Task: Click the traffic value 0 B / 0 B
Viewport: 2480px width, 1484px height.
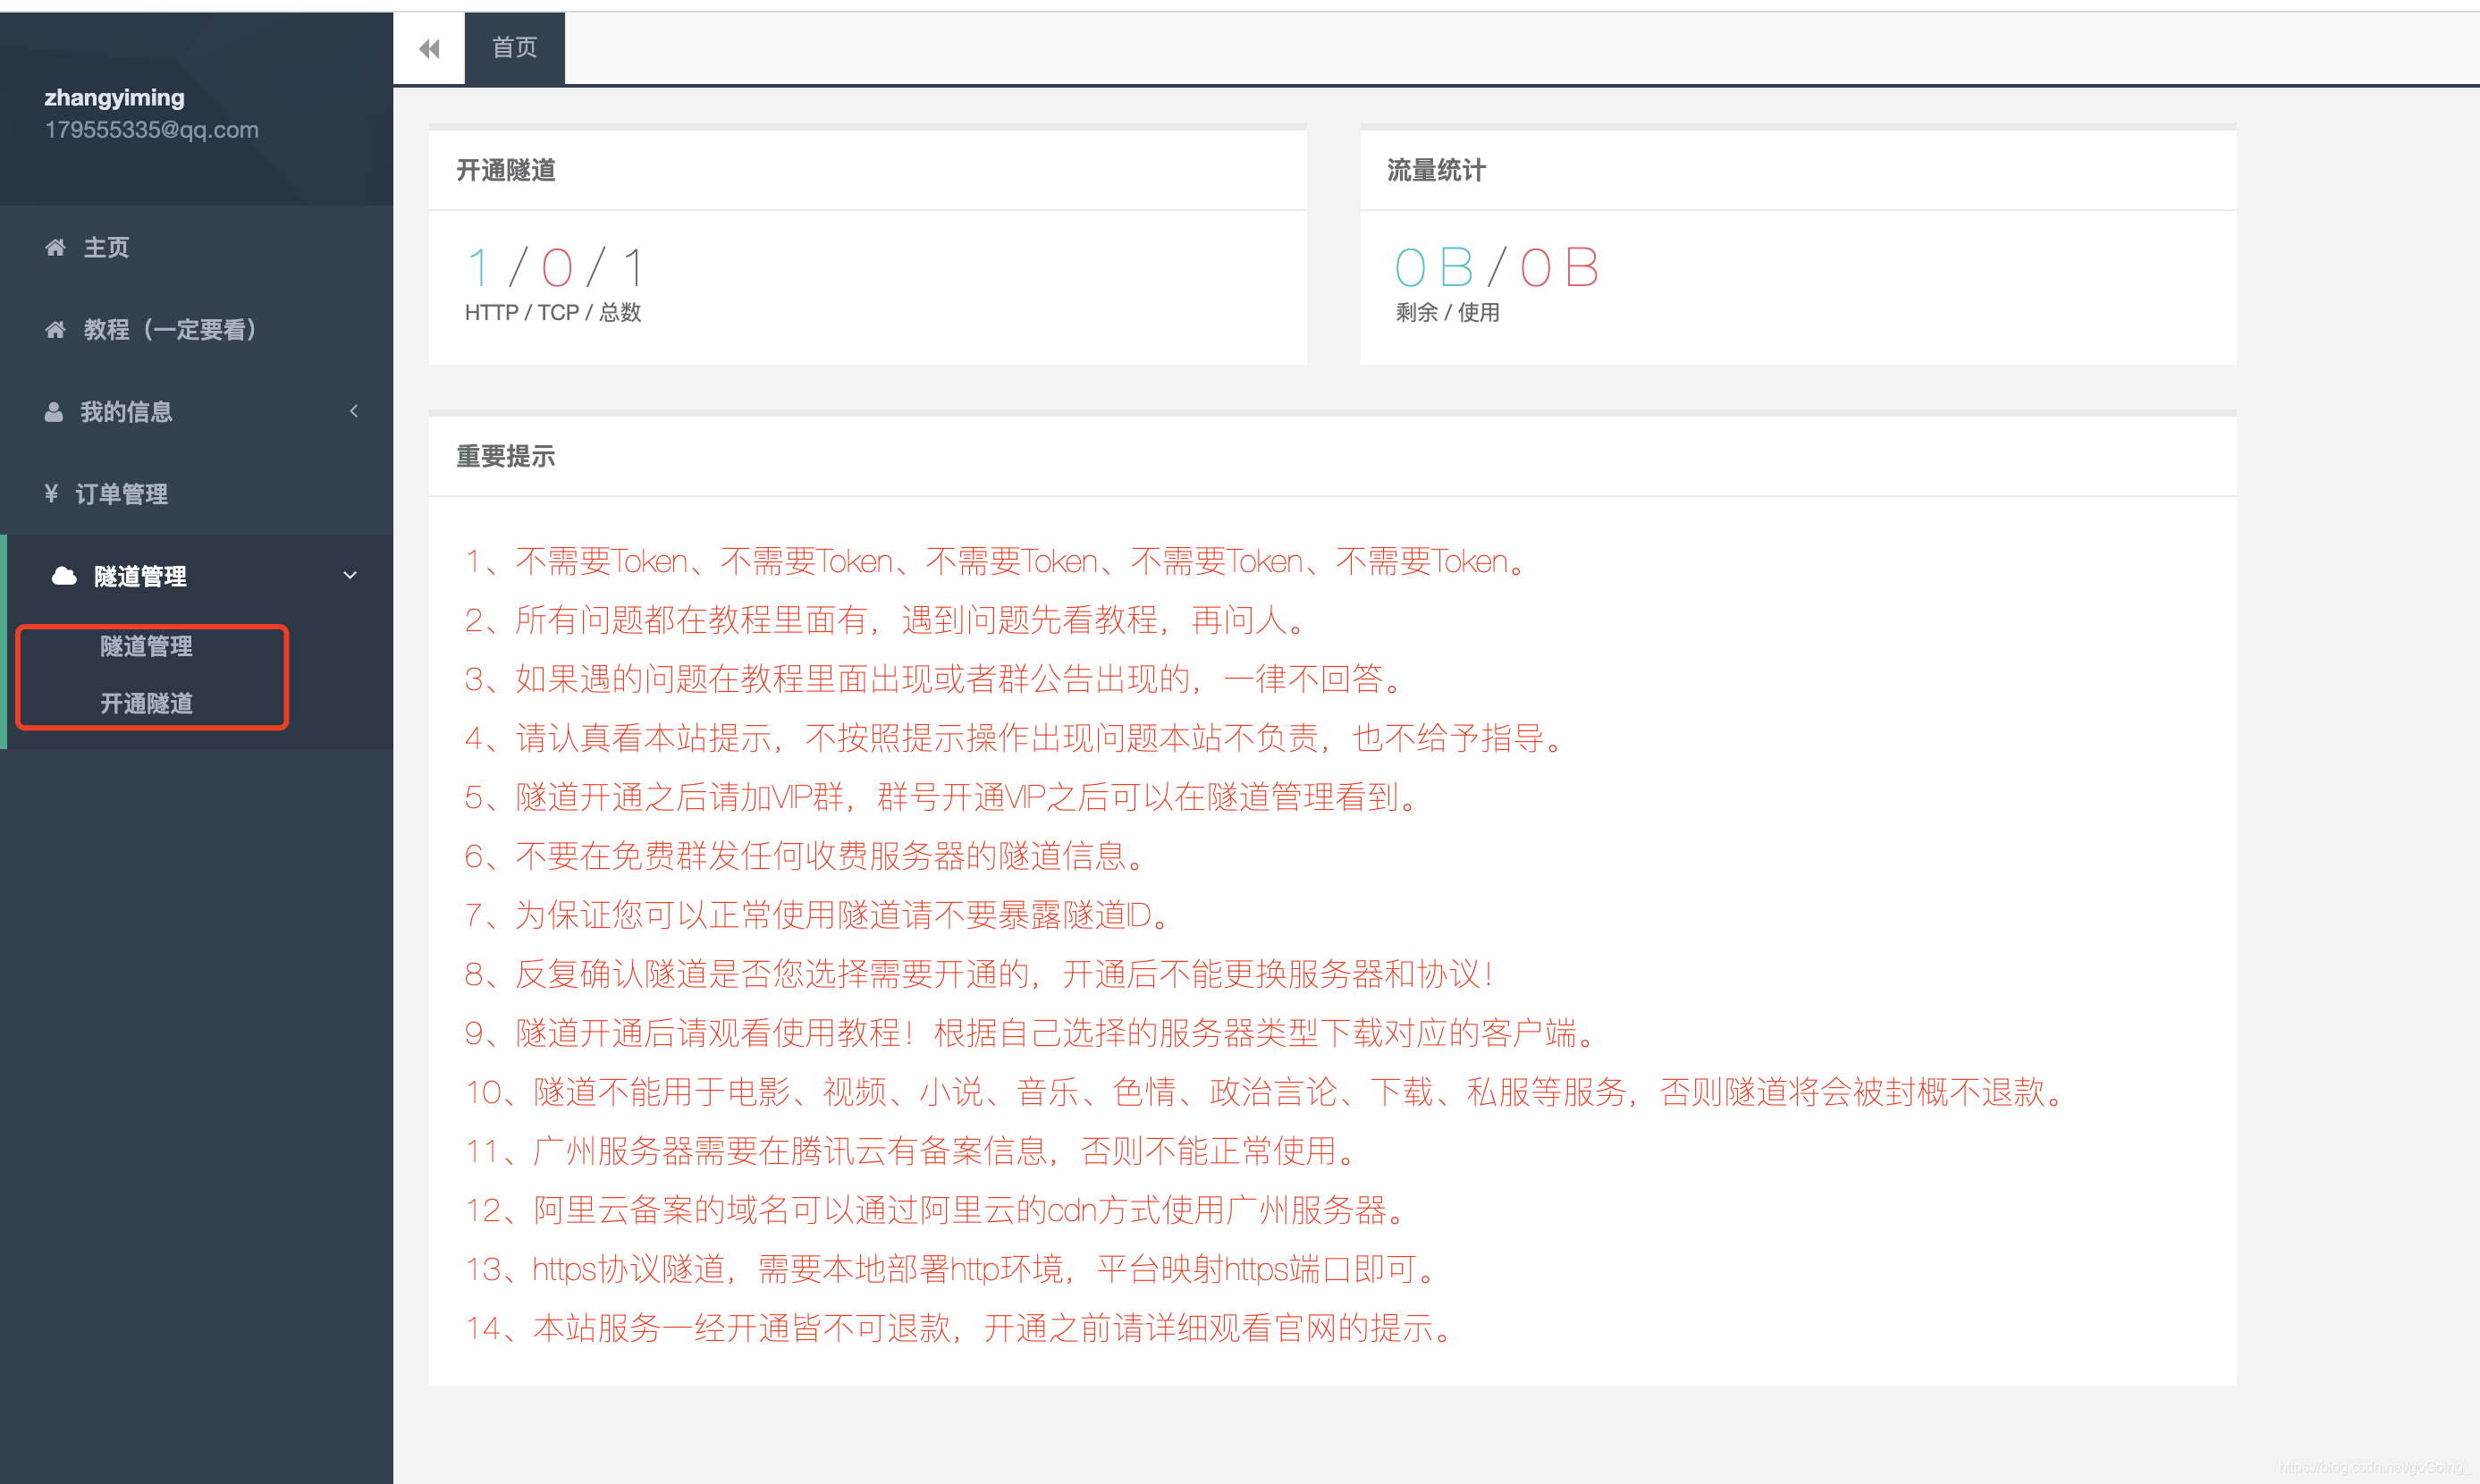Action: click(1497, 267)
